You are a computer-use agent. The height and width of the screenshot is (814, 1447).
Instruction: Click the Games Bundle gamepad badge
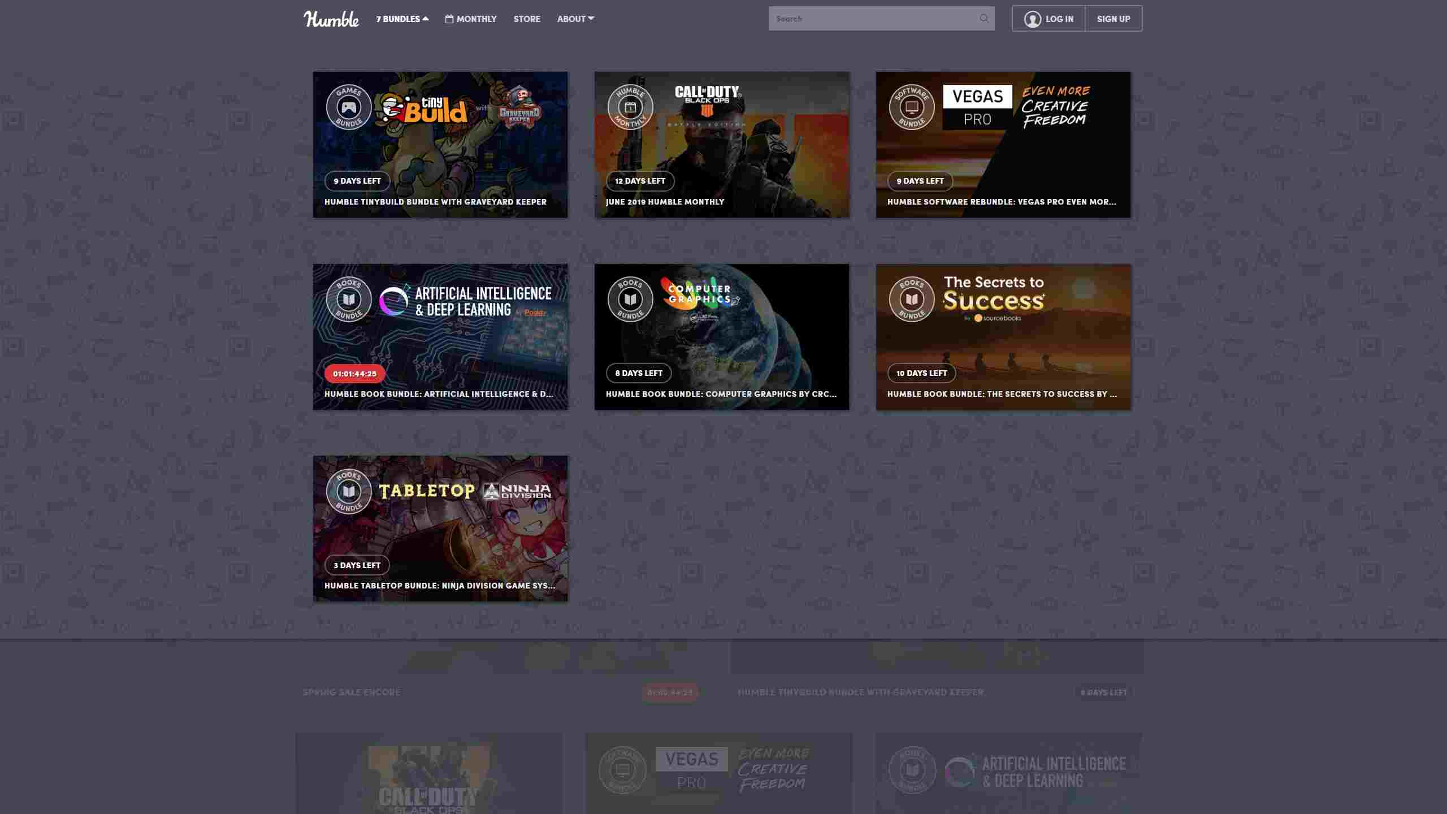click(x=349, y=107)
